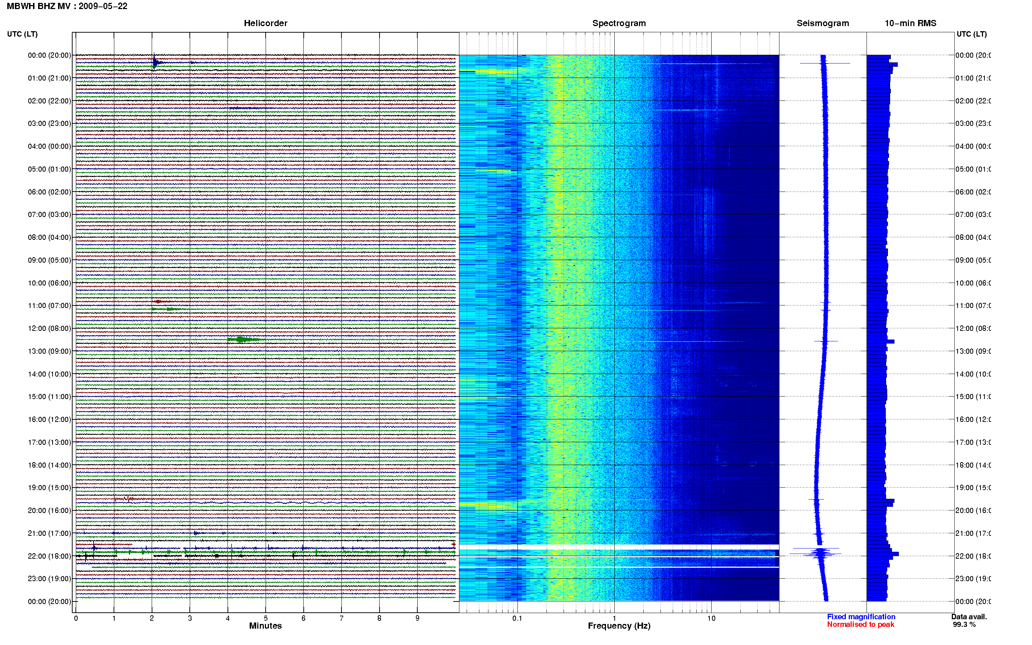Image resolution: width=1032 pixels, height=645 pixels.
Task: Click the left axis label '18:00 (14:00)'
Action: tap(49, 465)
